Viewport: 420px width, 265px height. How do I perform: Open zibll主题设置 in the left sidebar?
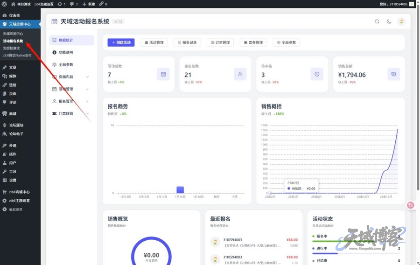(20, 201)
